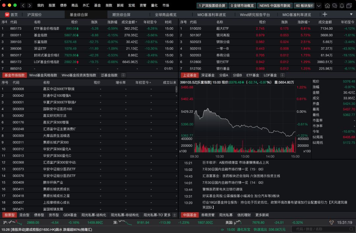Open the home icon in the top toolbar
The height and width of the screenshot is (233, 356).
[328, 5]
